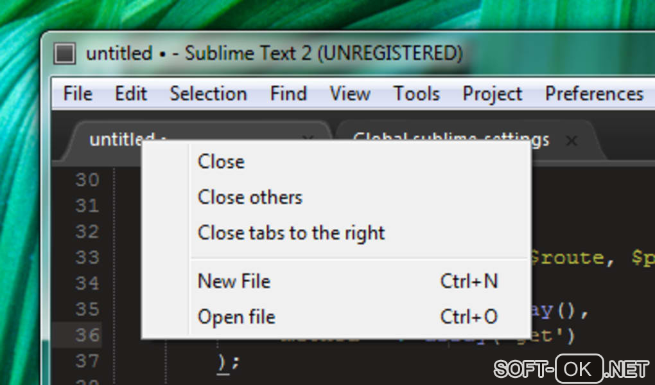Image resolution: width=655 pixels, height=385 pixels.
Task: Open the Edit menu
Action: coord(131,94)
